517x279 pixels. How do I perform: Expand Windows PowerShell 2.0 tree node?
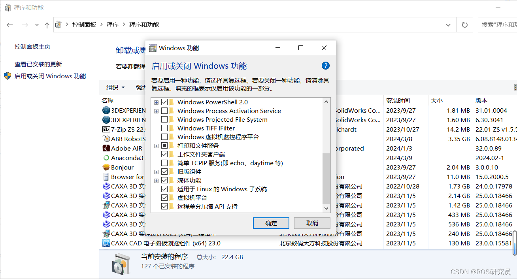(x=156, y=102)
